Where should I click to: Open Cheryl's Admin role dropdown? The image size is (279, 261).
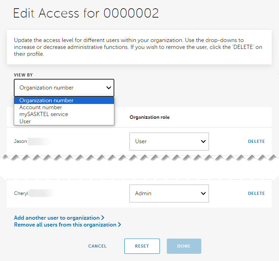(169, 193)
